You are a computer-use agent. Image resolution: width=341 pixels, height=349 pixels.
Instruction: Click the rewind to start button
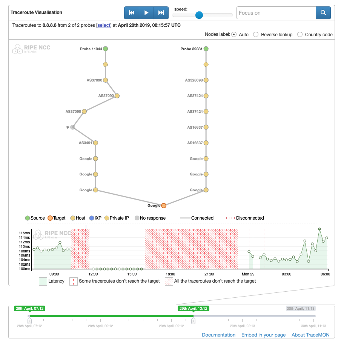132,13
